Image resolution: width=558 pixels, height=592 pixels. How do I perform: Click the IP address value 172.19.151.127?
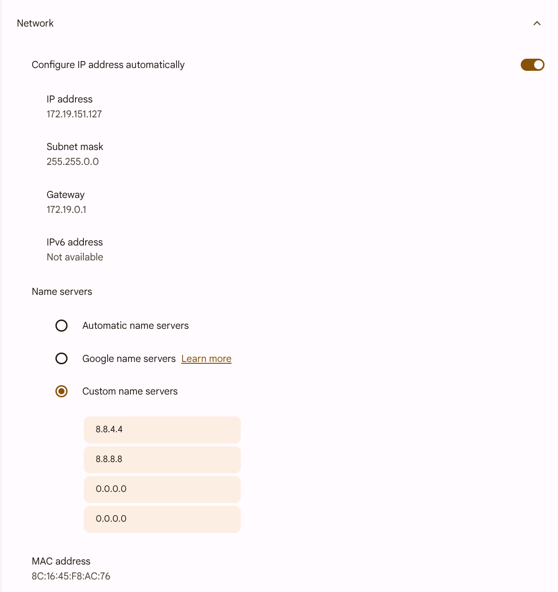[x=74, y=114]
